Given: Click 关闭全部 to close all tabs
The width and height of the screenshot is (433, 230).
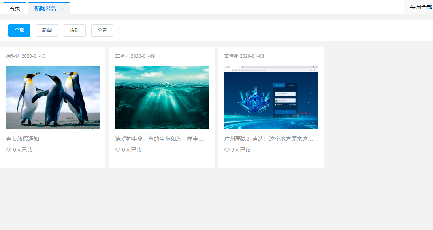Looking at the screenshot, I should tap(421, 8).
